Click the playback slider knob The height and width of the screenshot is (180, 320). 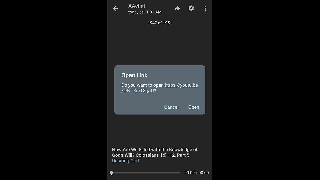click(111, 173)
